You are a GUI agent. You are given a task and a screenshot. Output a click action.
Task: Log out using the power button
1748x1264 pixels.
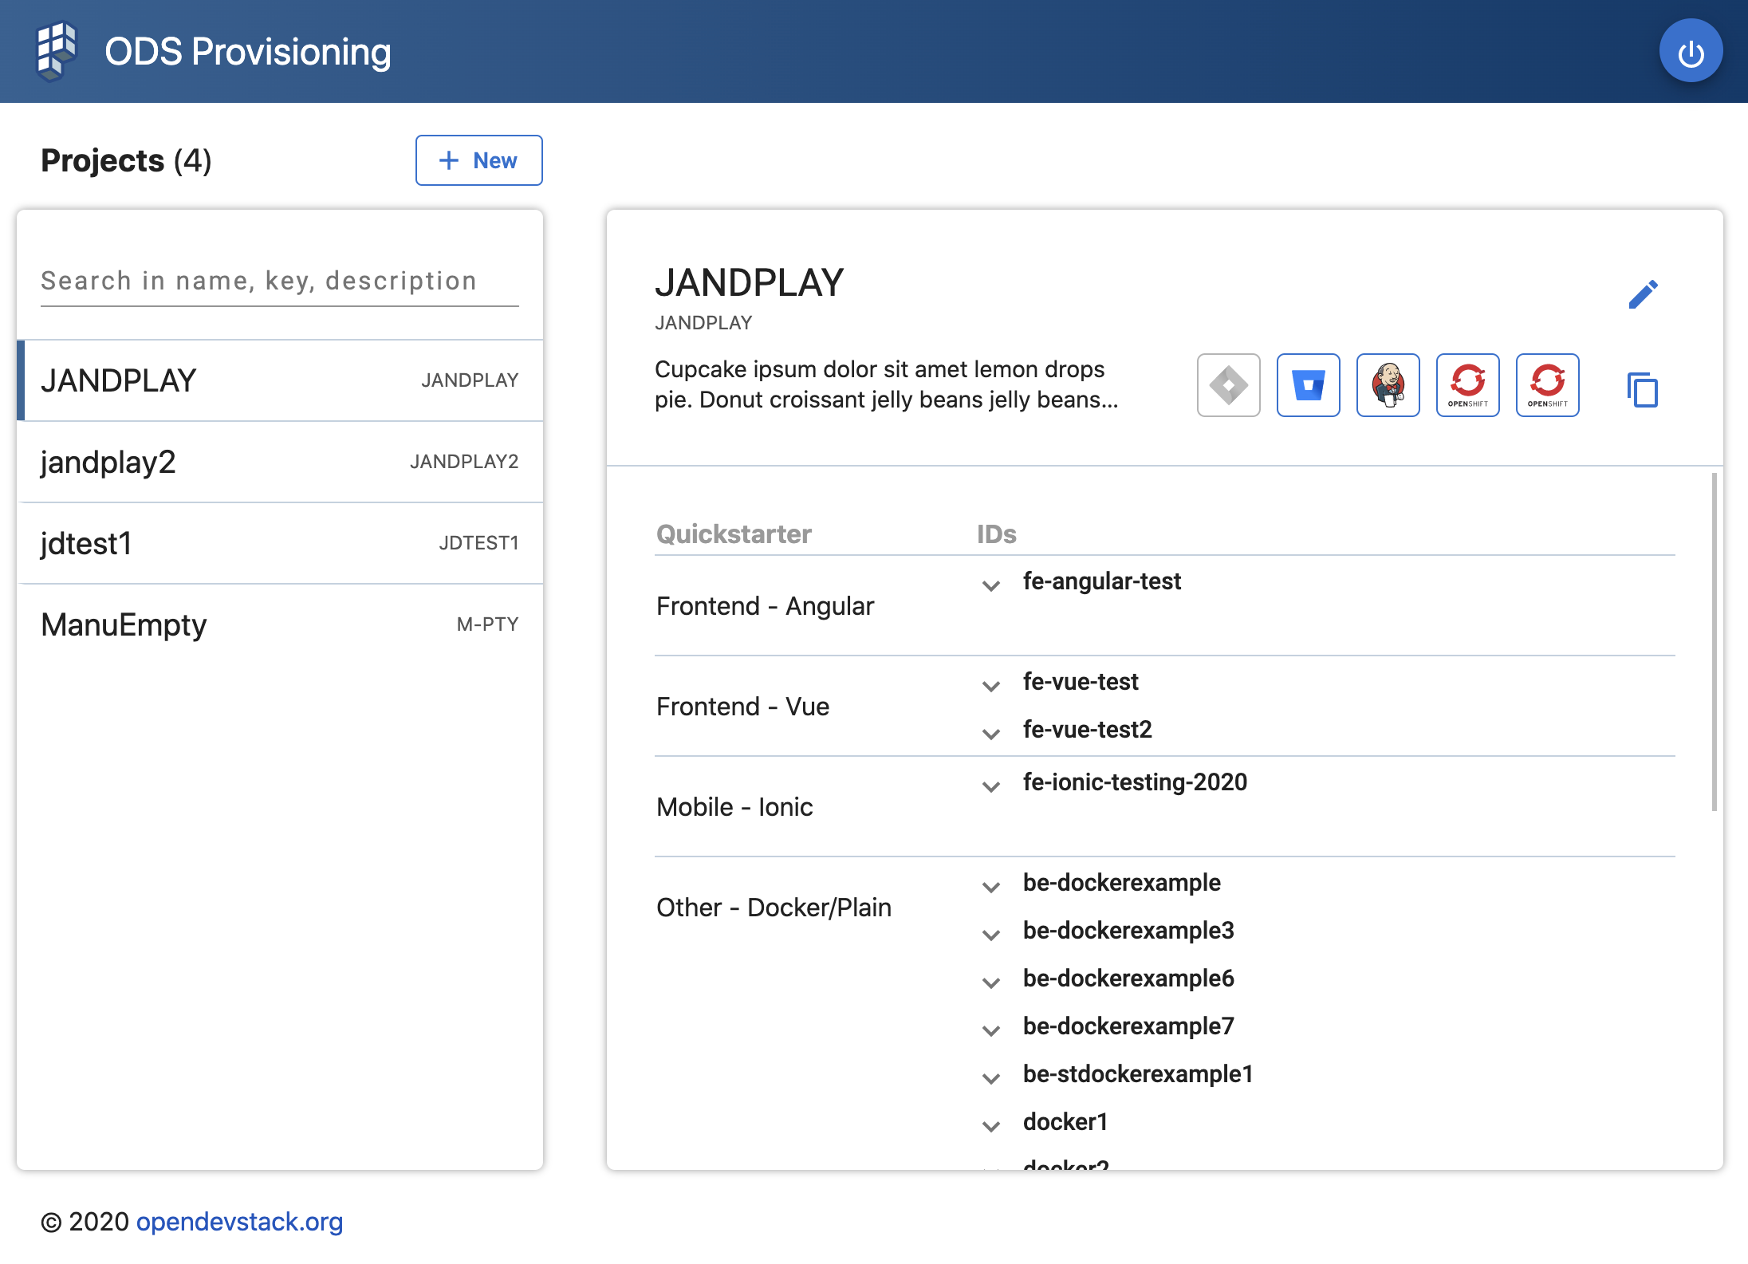[1691, 50]
